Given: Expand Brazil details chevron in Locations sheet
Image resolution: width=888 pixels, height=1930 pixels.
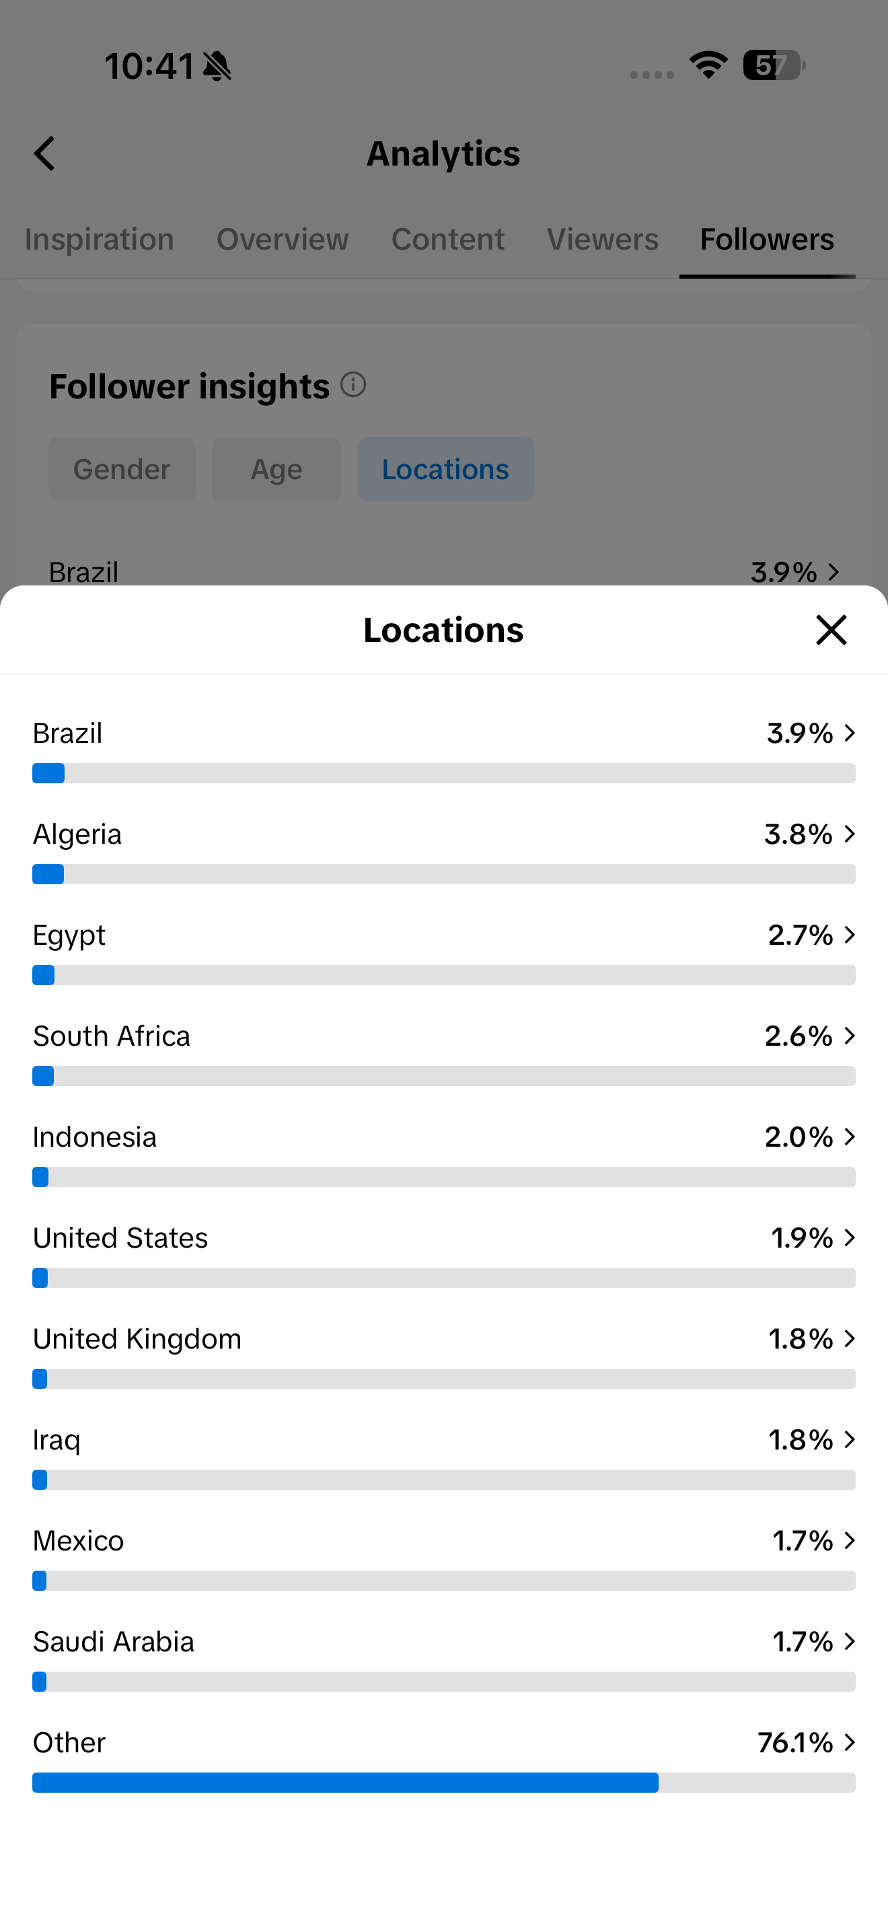Looking at the screenshot, I should (849, 733).
